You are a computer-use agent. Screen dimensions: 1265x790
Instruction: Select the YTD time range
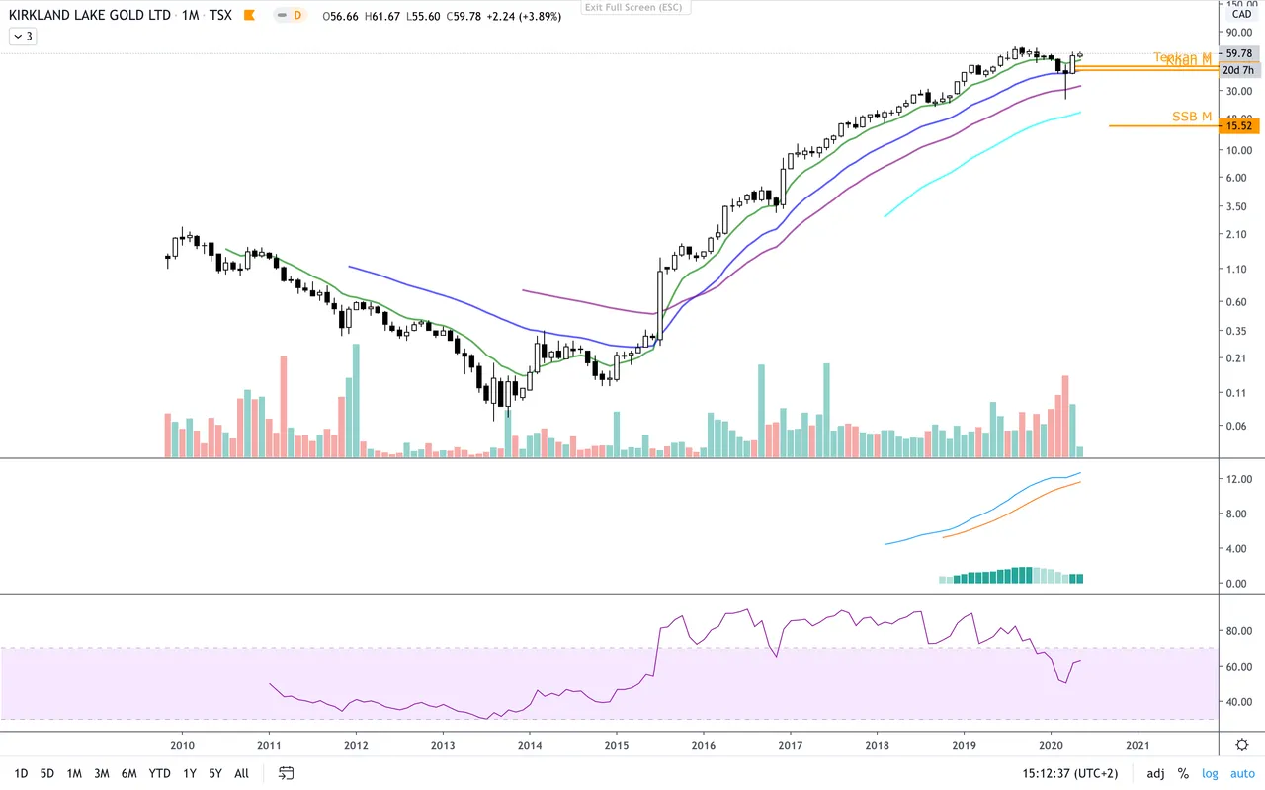(159, 774)
